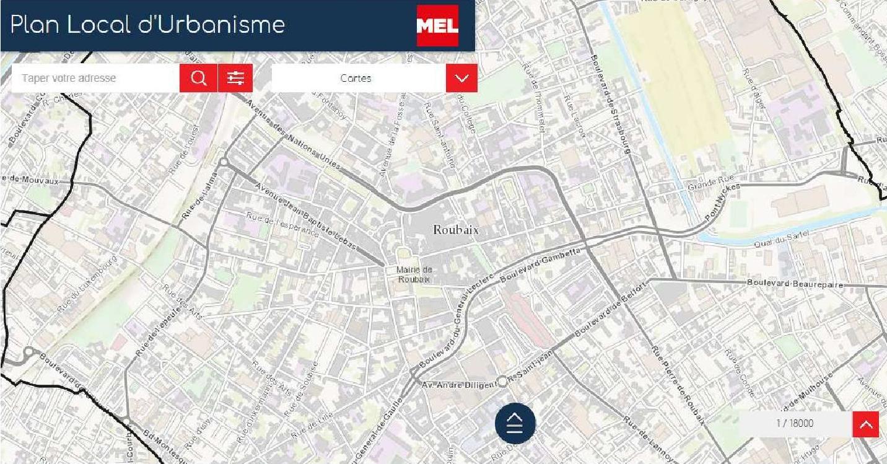Click the Boulevard de Belfort label
Image resolution: width=887 pixels, height=464 pixels.
pos(611,309)
